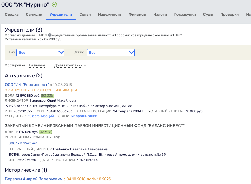Viewport: 251px width, 184px height.
Task: Click the Исторические (1) heading
Action: tap(26, 170)
